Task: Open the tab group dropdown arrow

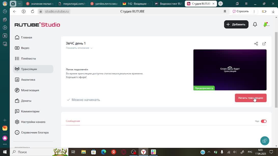Action: point(20,4)
